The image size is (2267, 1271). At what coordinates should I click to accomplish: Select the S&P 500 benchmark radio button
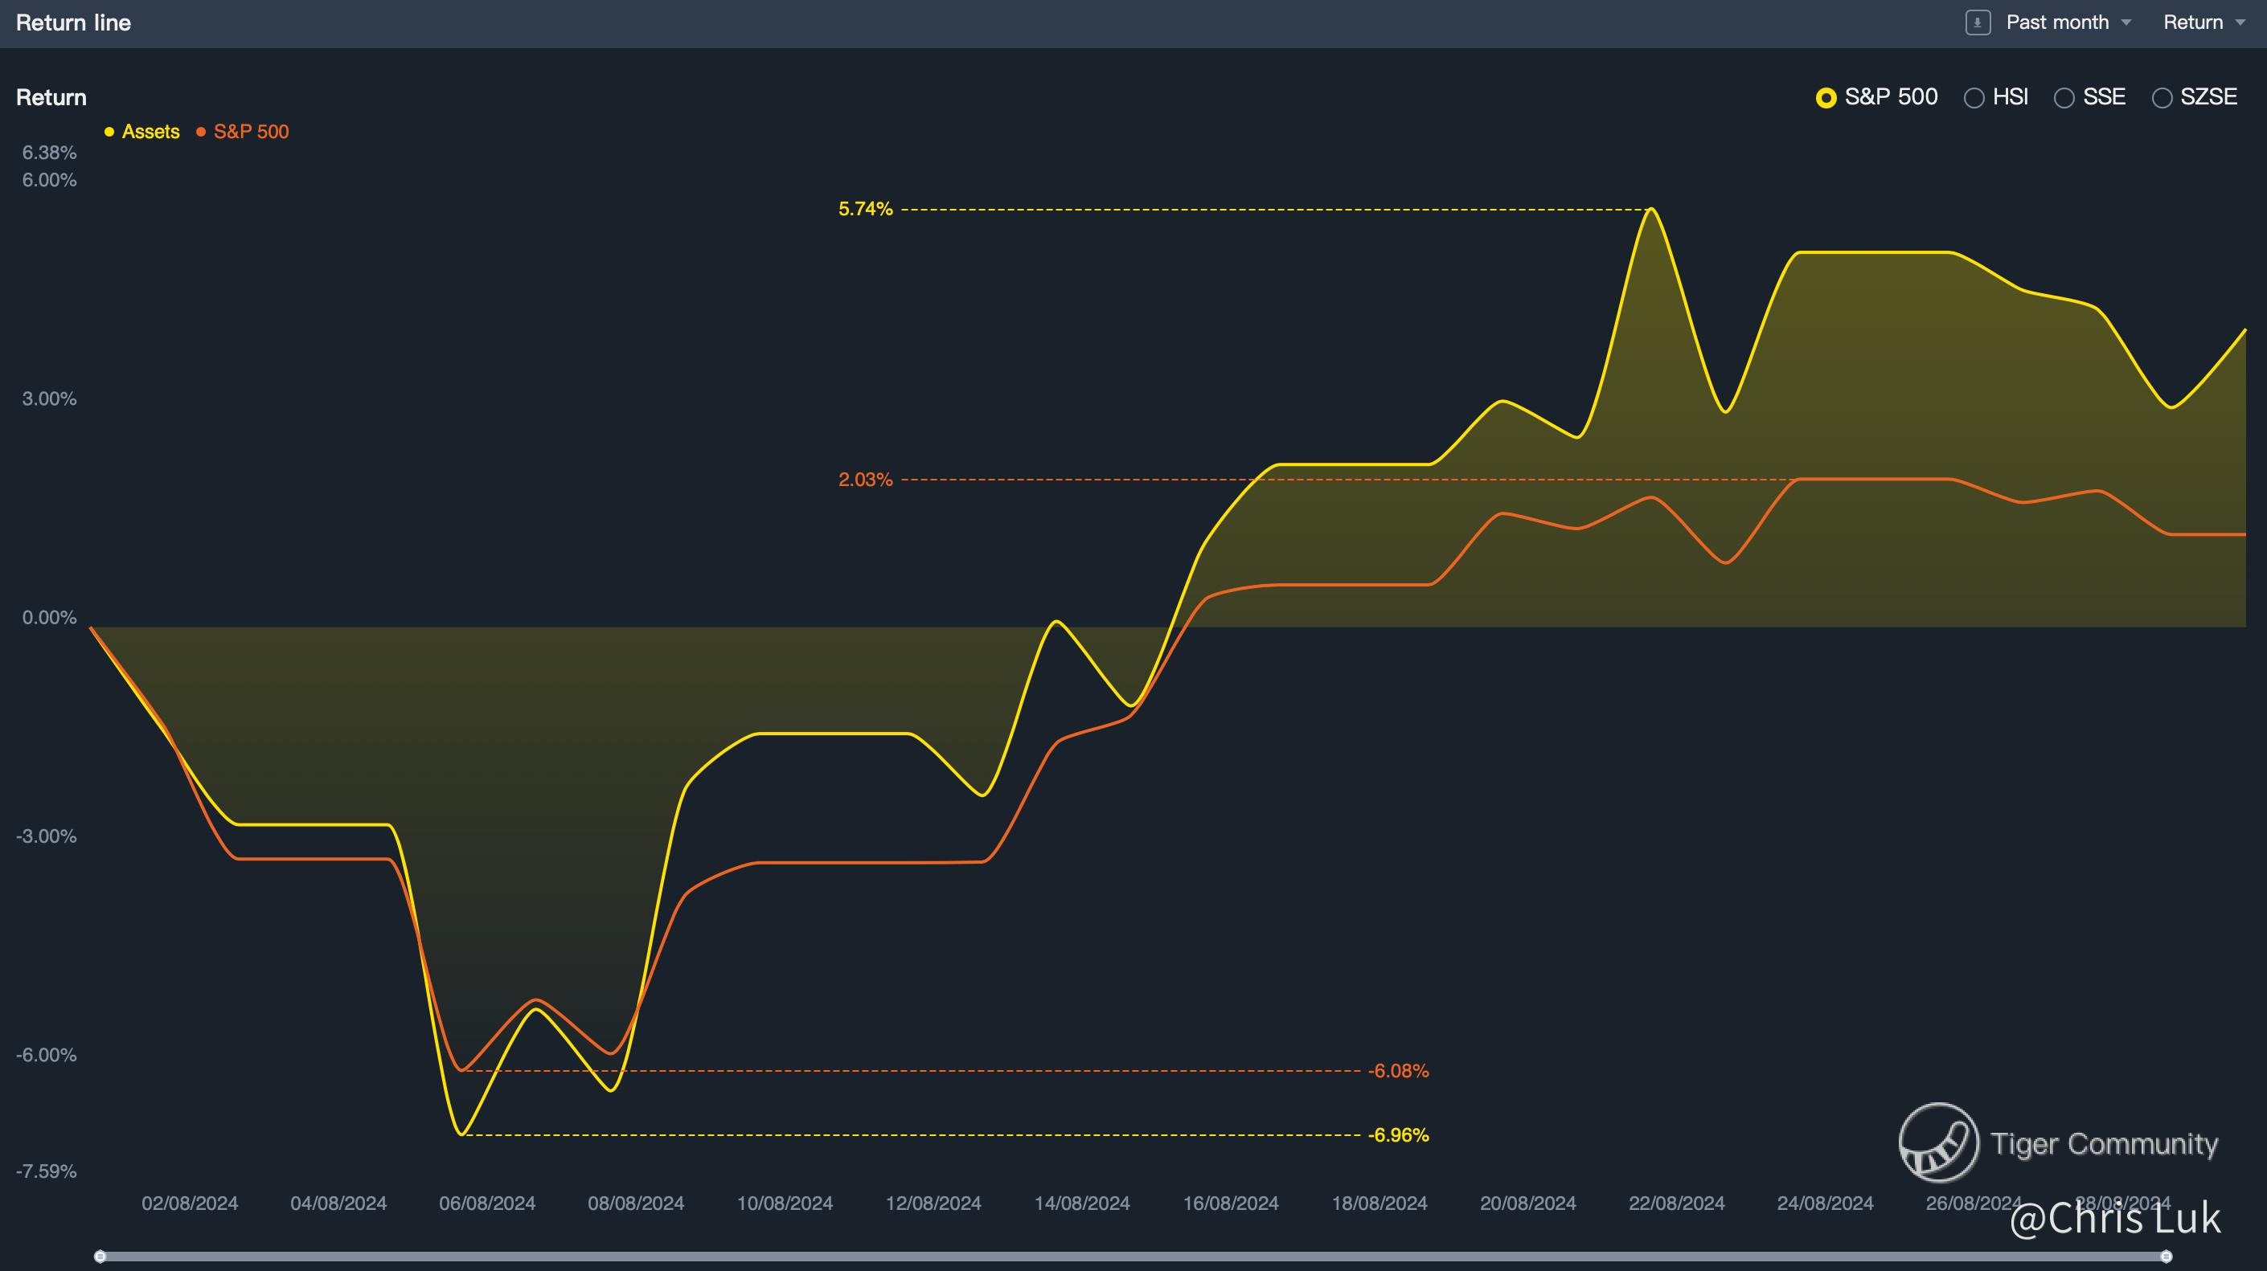(1826, 98)
